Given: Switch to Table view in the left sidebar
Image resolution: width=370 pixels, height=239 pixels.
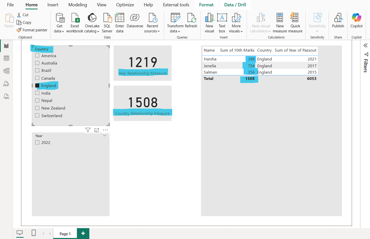Looking at the screenshot, I should pyautogui.click(x=6, y=58).
